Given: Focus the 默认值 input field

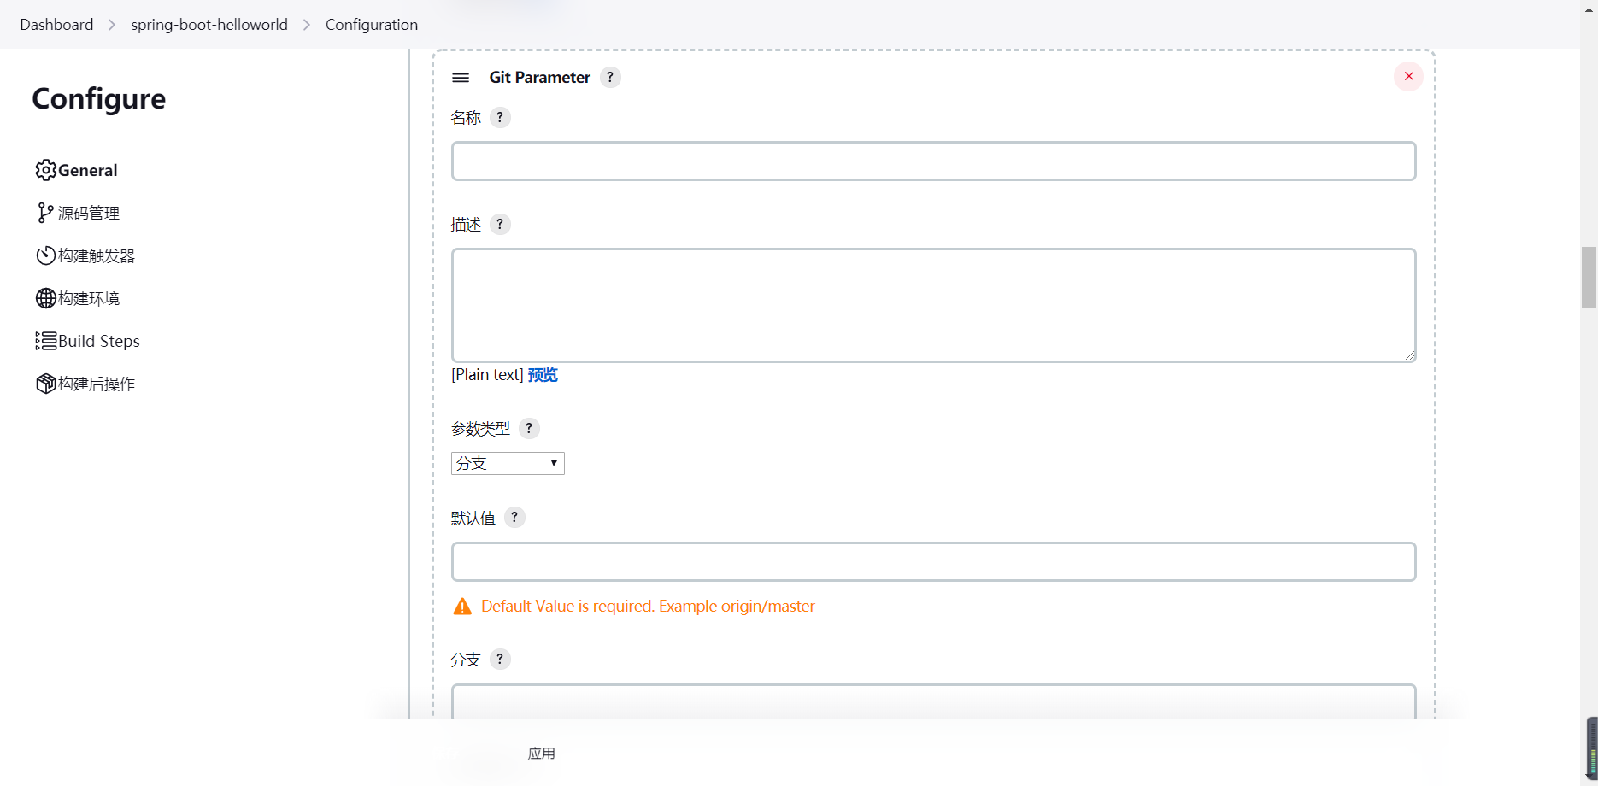Looking at the screenshot, I should coord(934,561).
